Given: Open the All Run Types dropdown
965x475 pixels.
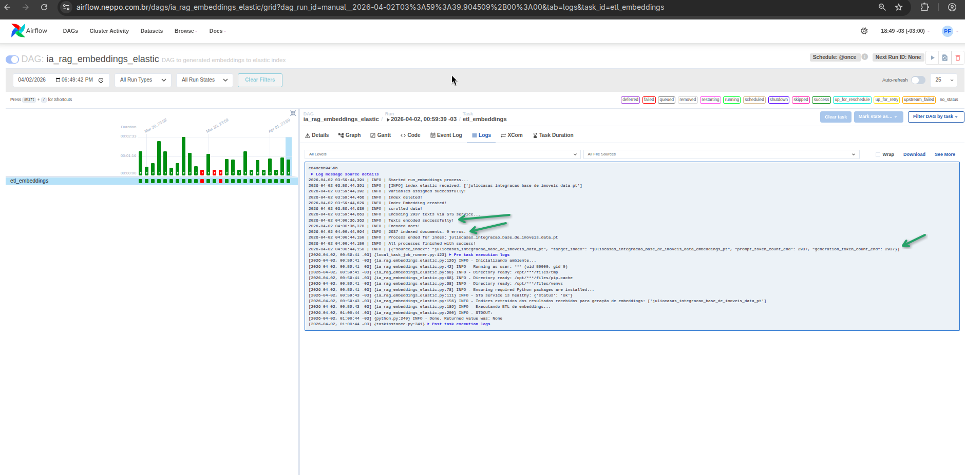Looking at the screenshot, I should tap(143, 80).
